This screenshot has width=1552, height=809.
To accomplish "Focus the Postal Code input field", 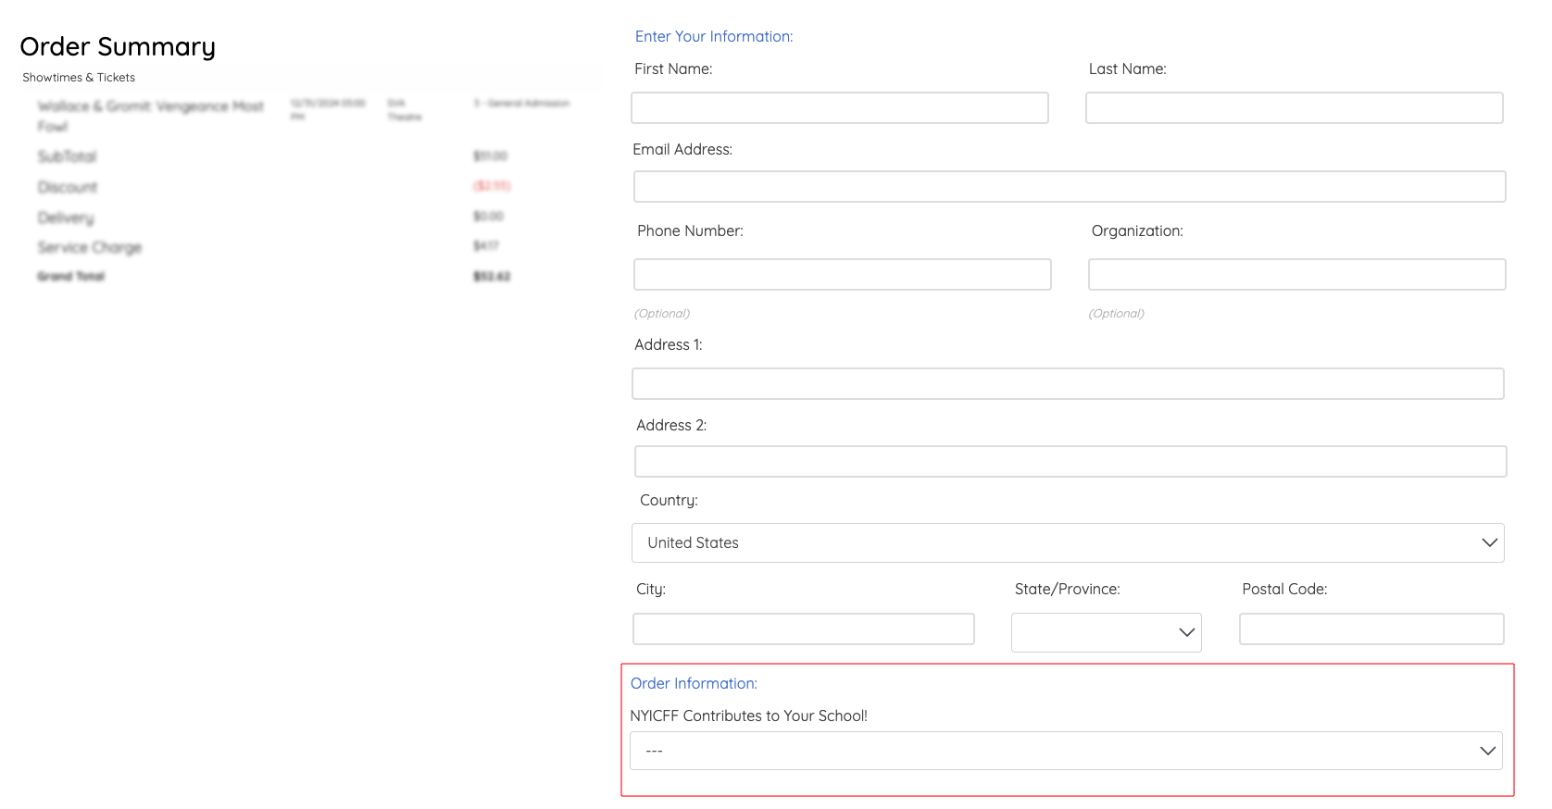I will coord(1371,629).
